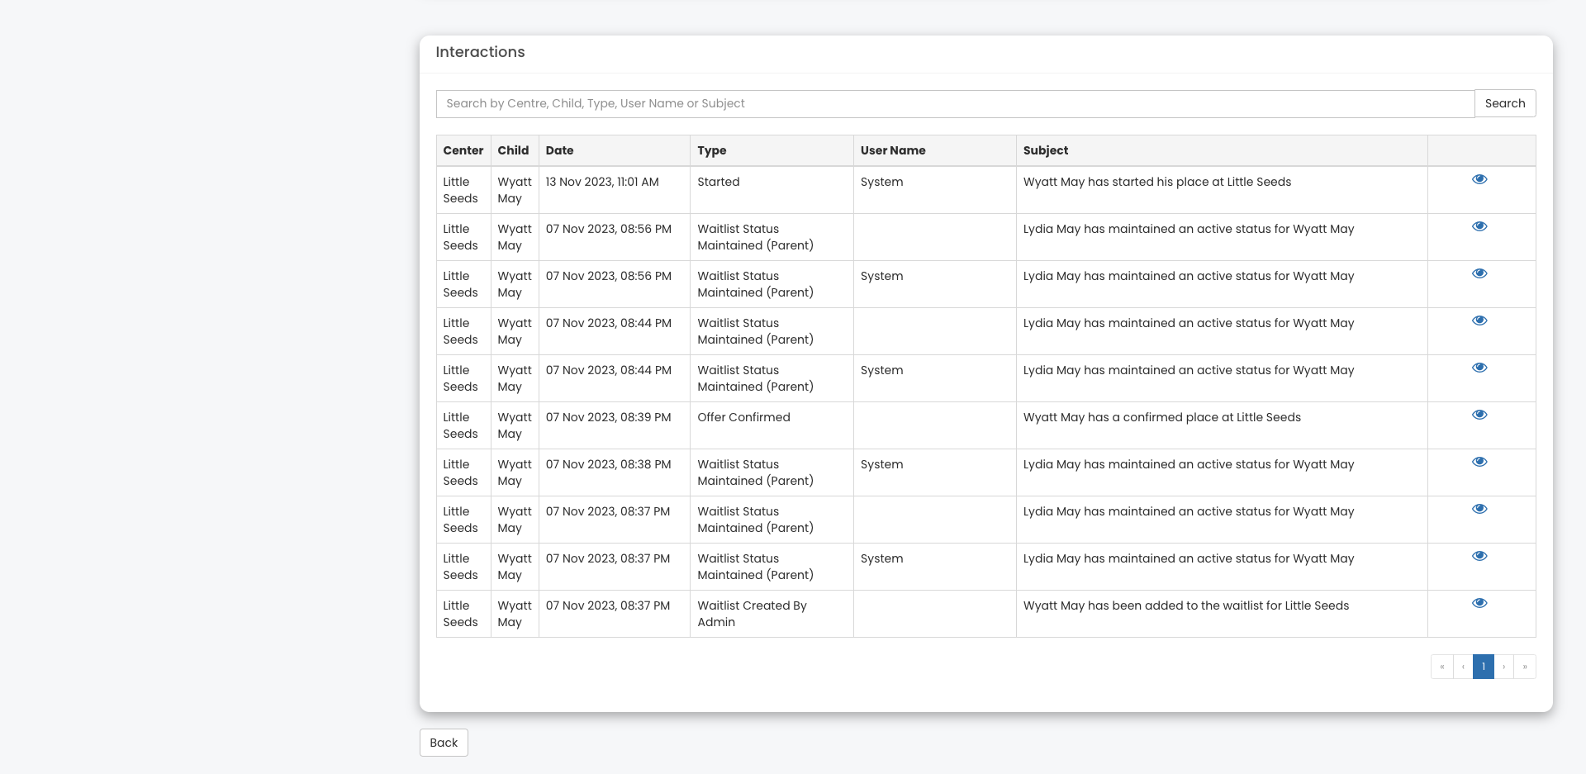Jump to last page of results

tap(1525, 667)
